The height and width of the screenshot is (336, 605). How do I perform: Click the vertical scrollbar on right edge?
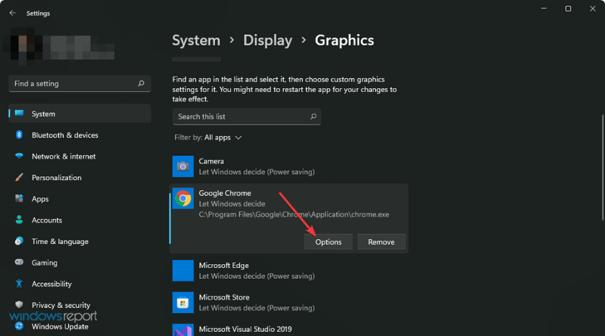602,168
